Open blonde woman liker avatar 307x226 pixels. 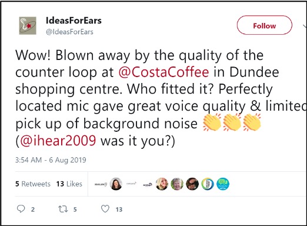[x=162, y=184]
